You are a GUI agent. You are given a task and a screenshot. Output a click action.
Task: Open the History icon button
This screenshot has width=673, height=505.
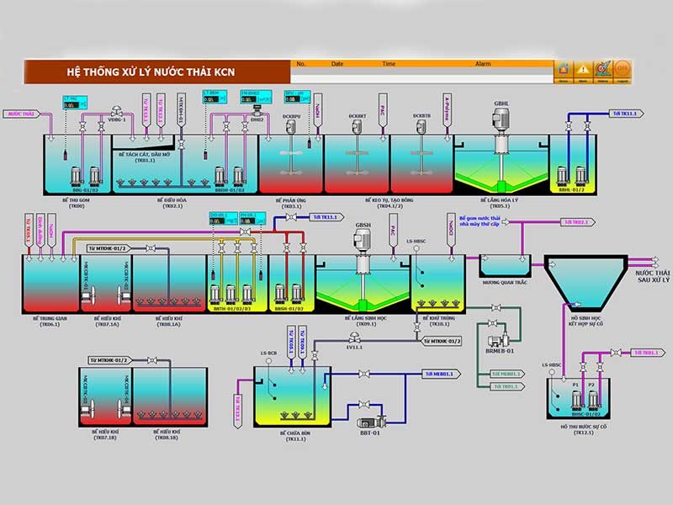coord(603,70)
